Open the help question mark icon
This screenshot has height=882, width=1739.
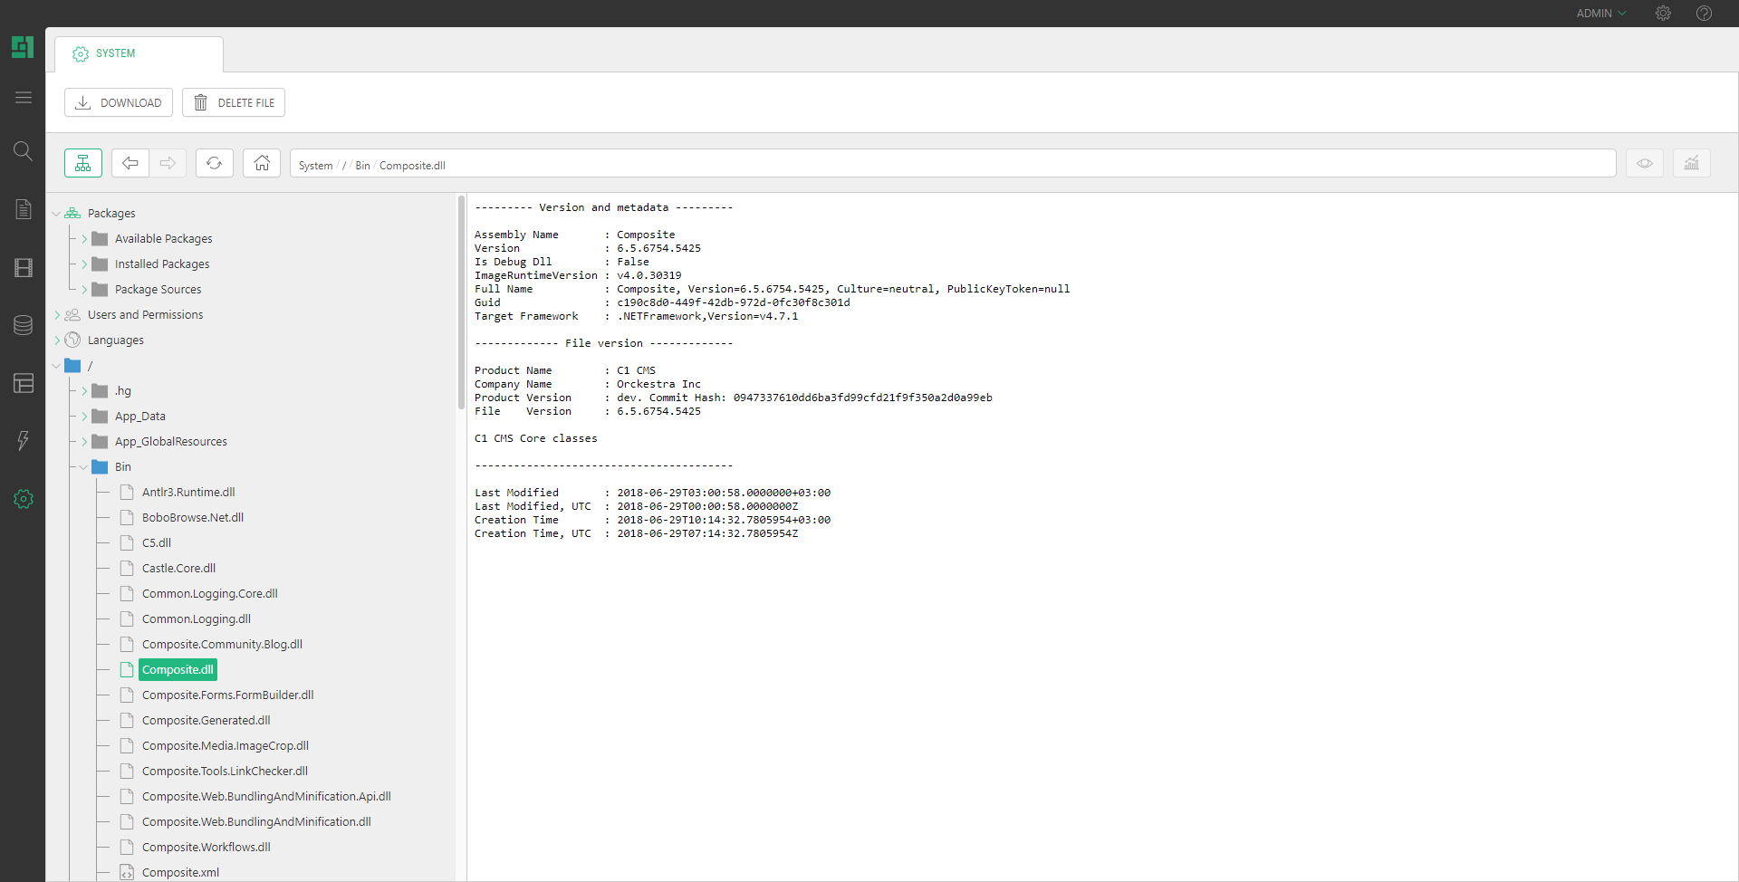pos(1704,14)
